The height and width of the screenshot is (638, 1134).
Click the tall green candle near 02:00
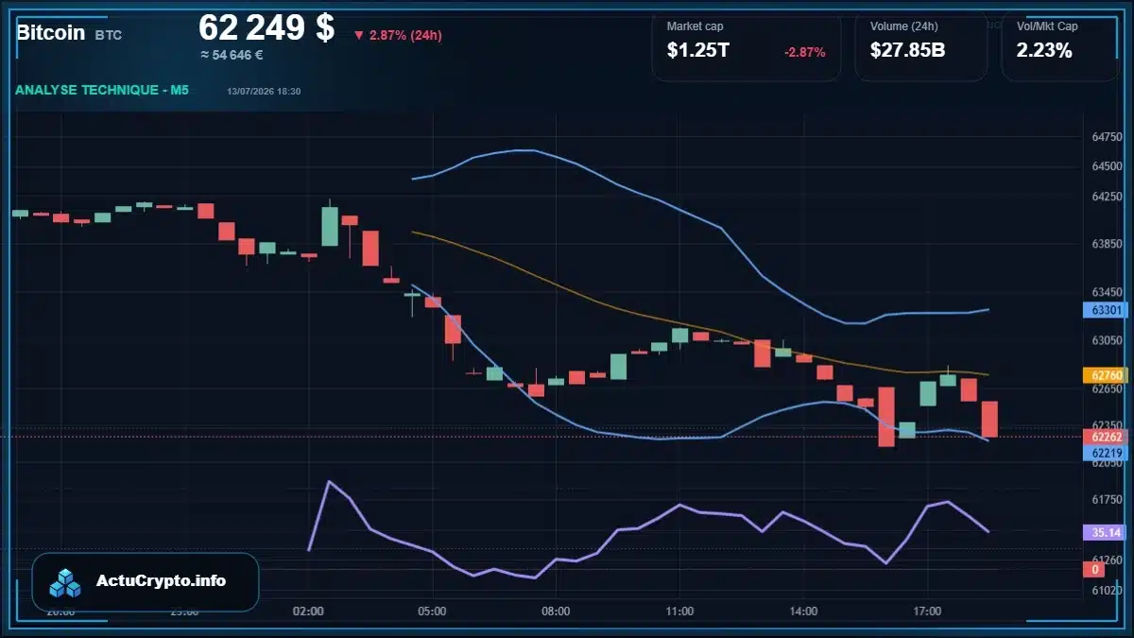pyautogui.click(x=330, y=226)
